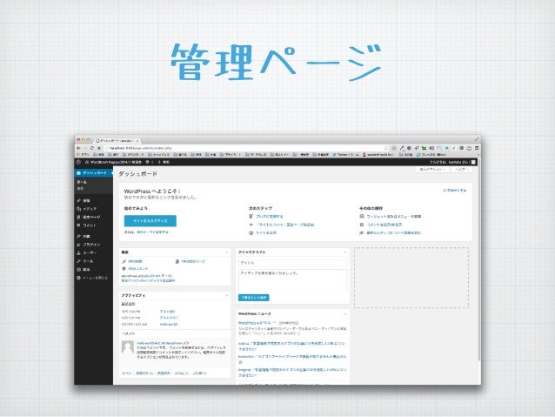Click the browser home button
Viewport: 555px width, 417px height.
click(x=99, y=148)
